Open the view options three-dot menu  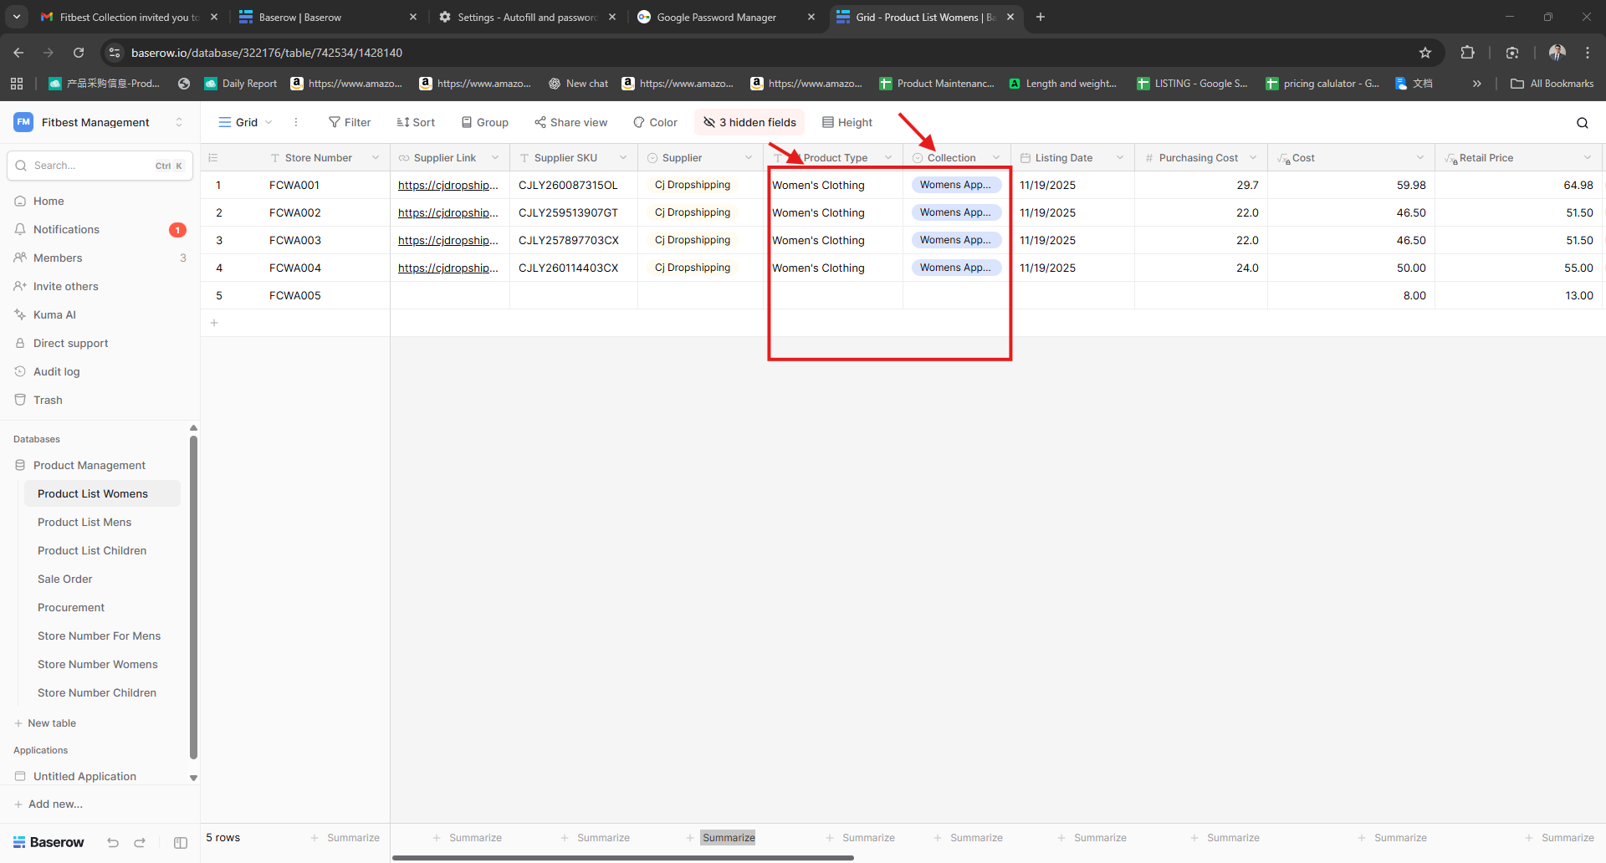pyautogui.click(x=296, y=122)
